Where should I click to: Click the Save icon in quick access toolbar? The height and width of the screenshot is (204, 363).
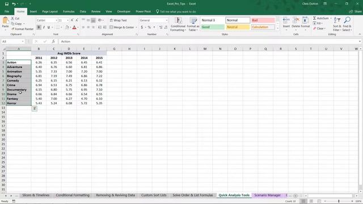(x=6, y=4)
